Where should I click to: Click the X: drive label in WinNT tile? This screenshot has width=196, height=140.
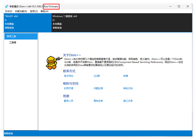tap(6, 20)
